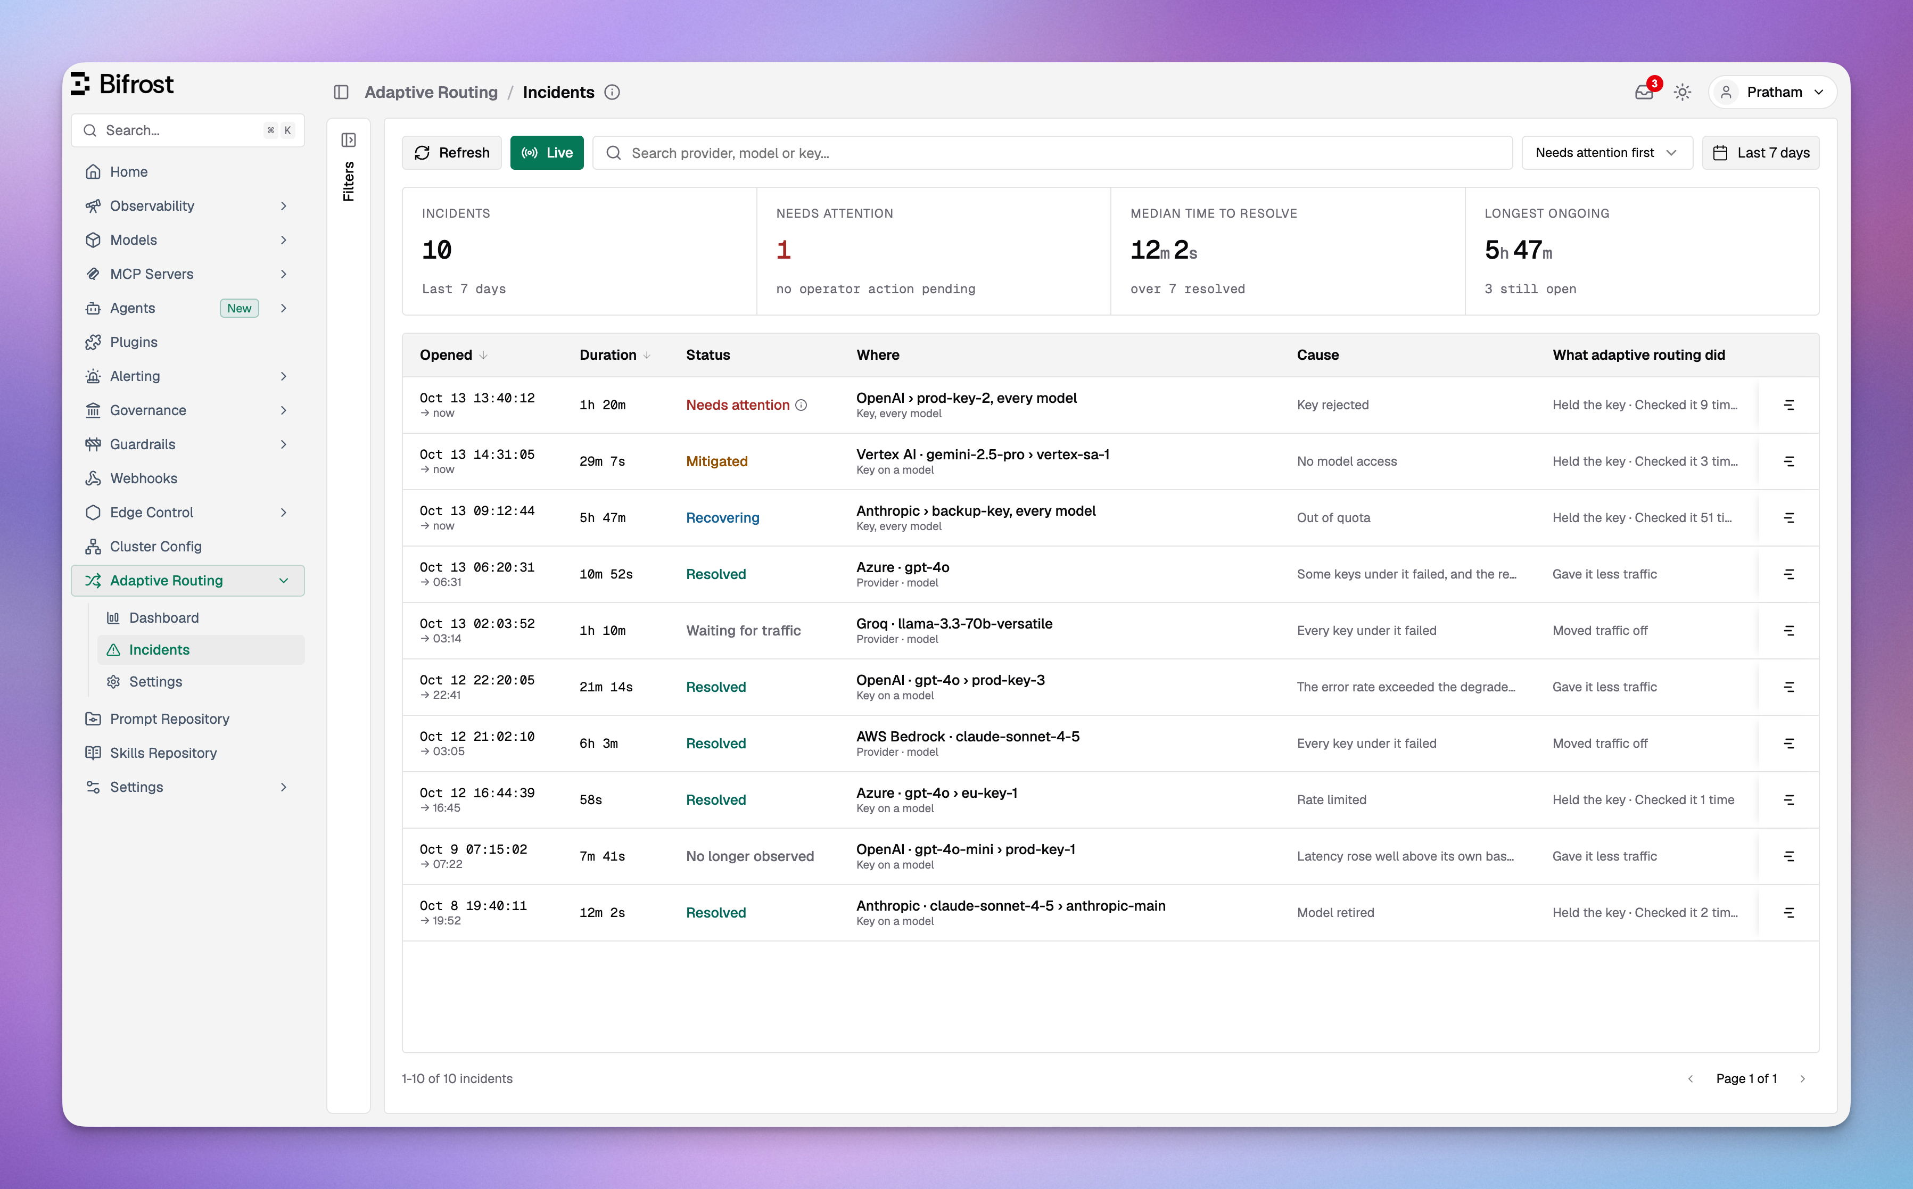This screenshot has width=1913, height=1189.
Task: Open row details icon for Anthropic backup-key incident
Action: 1789,517
